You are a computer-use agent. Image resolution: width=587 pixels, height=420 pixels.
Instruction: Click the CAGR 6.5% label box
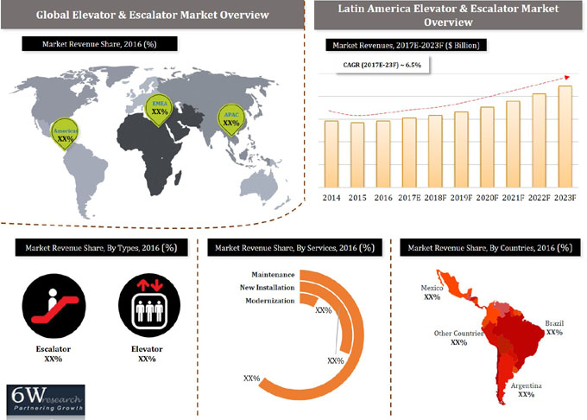[x=382, y=65]
